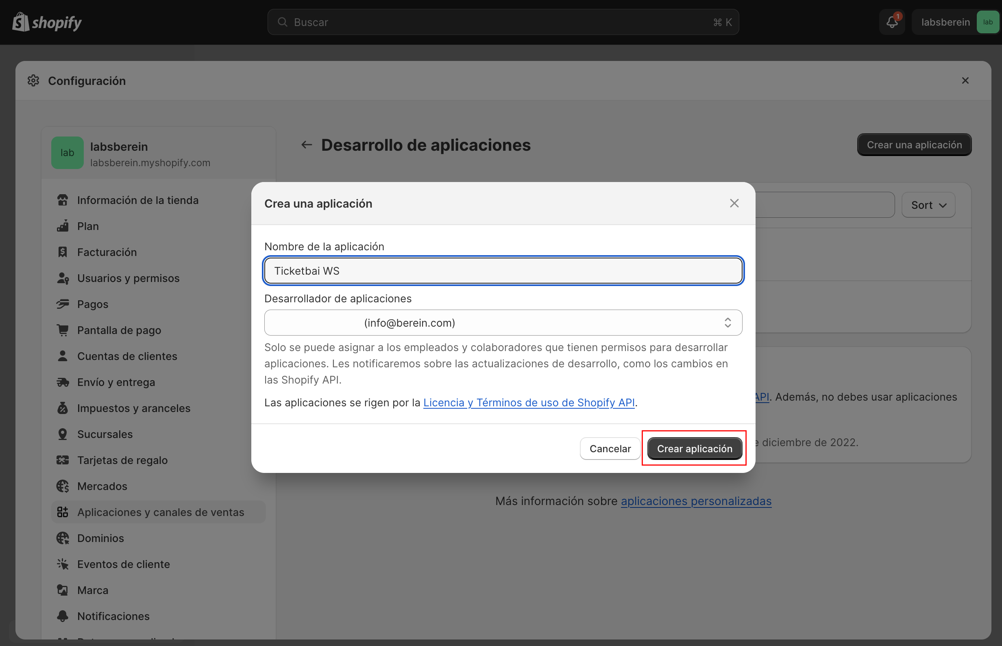
Task: Close the Crea una aplicación dialog
Action: coord(734,204)
